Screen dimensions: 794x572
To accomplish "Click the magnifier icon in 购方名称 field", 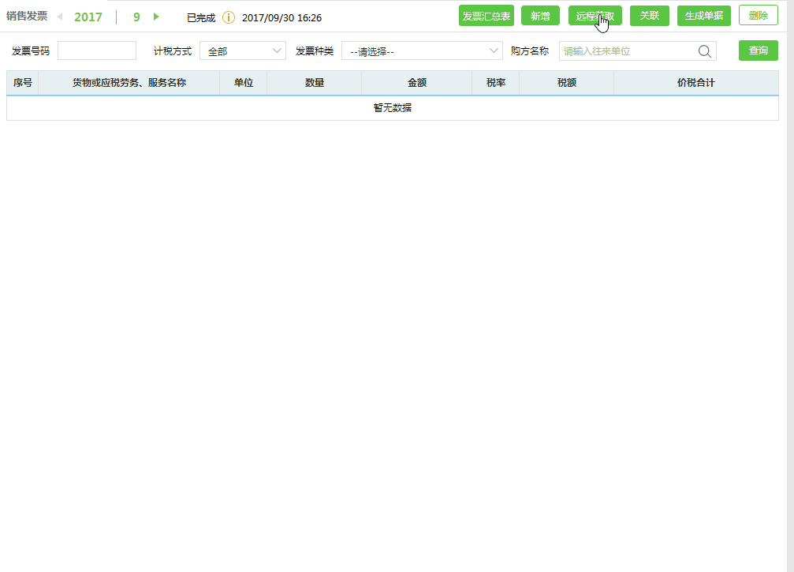I will pos(704,50).
